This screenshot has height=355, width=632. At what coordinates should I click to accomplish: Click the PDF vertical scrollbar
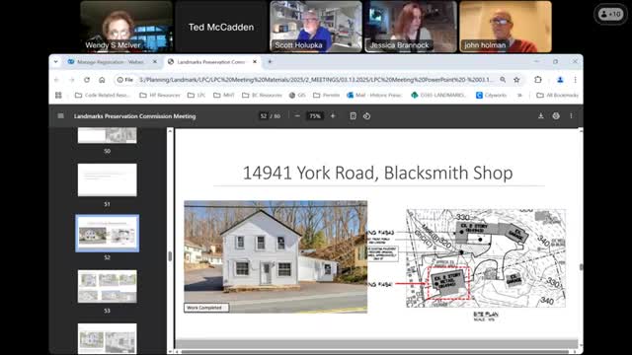581,267
